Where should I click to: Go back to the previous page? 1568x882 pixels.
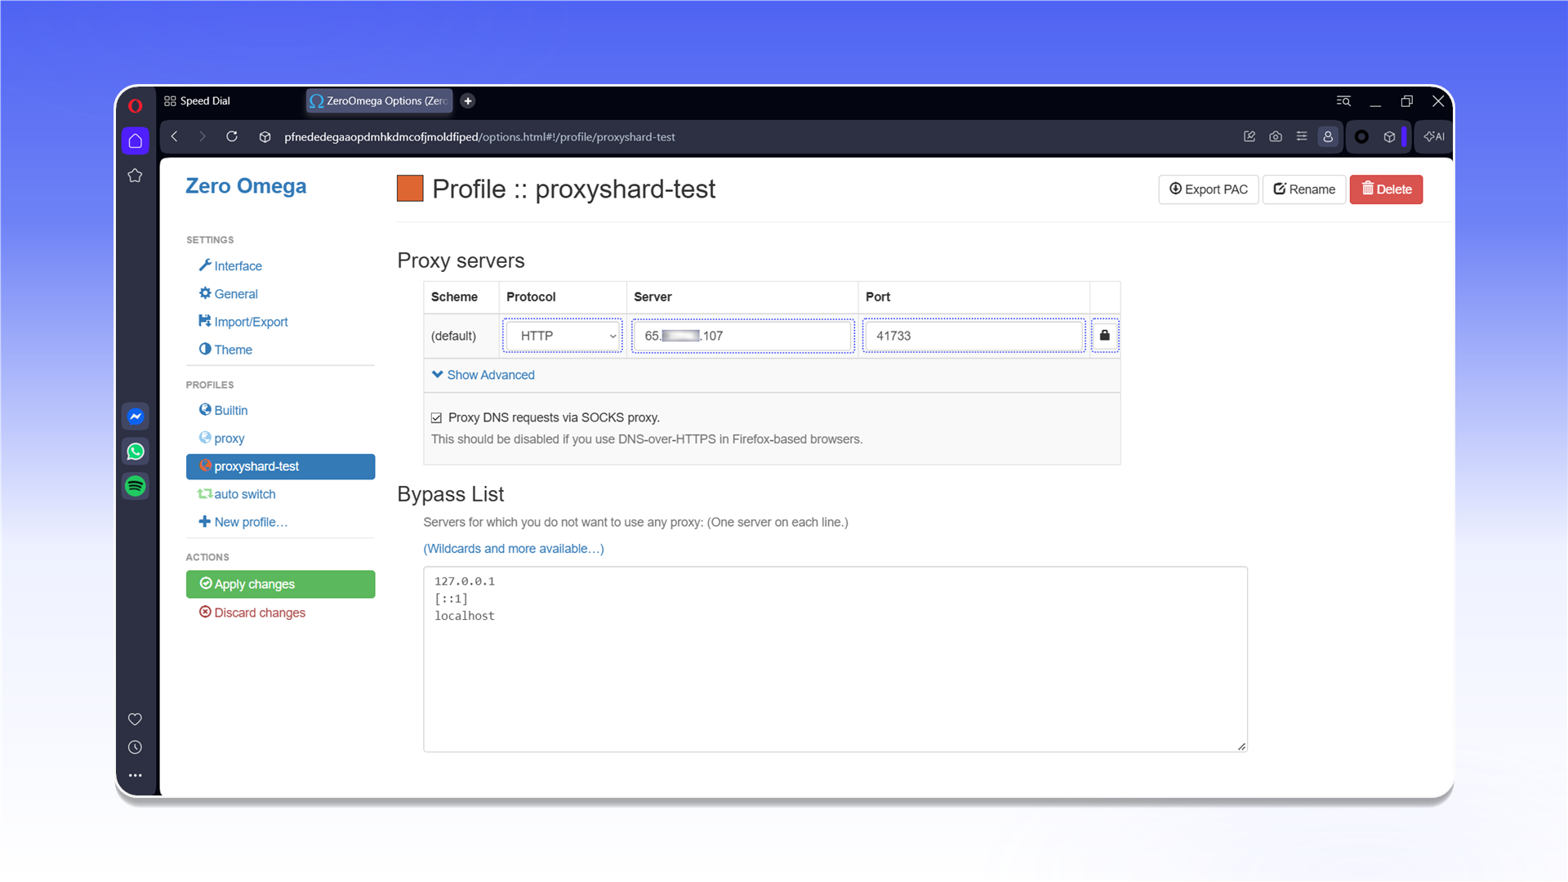click(x=175, y=136)
